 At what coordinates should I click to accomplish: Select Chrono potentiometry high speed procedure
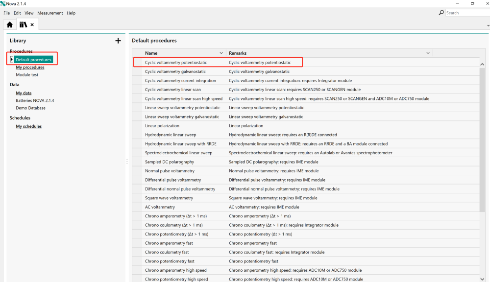pos(176,280)
